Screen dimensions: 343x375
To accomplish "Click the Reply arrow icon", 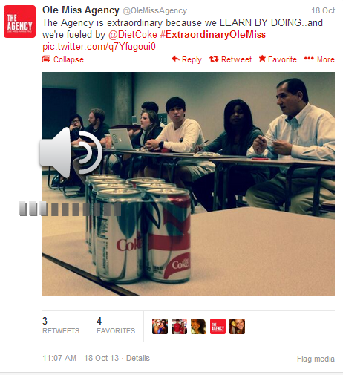I will point(175,59).
